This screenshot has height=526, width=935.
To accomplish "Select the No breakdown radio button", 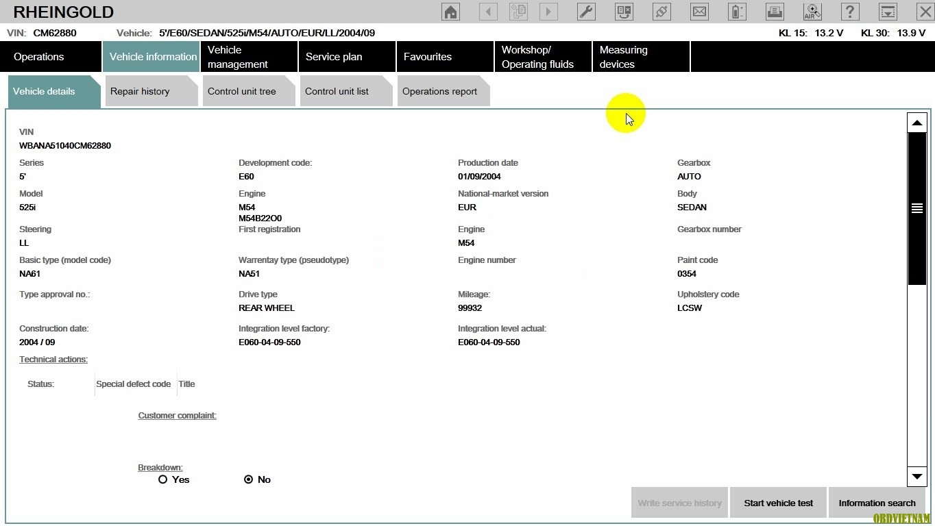I will (248, 479).
